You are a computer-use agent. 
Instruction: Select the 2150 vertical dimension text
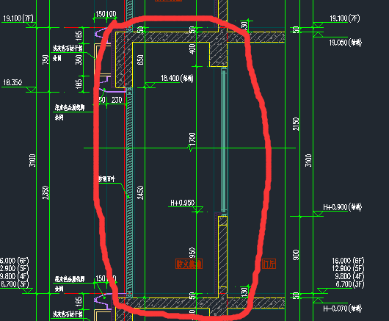pyautogui.click(x=296, y=124)
